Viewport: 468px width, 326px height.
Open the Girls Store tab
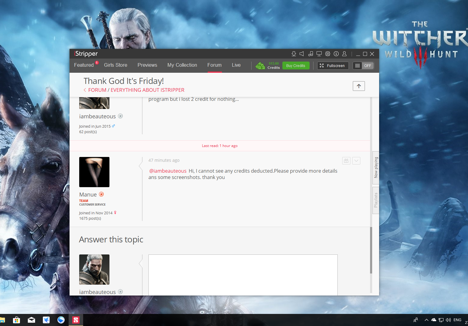click(x=115, y=65)
